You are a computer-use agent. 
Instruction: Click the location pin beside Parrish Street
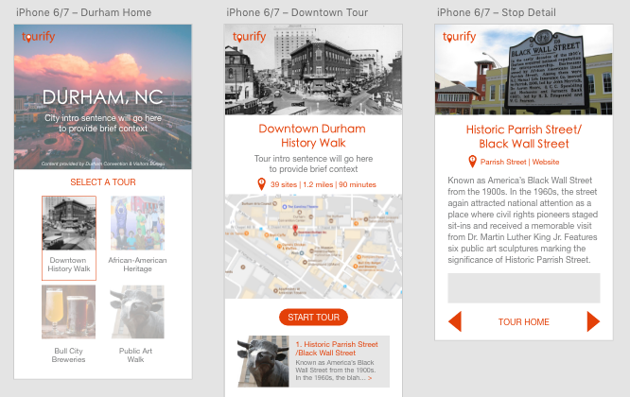(x=472, y=162)
